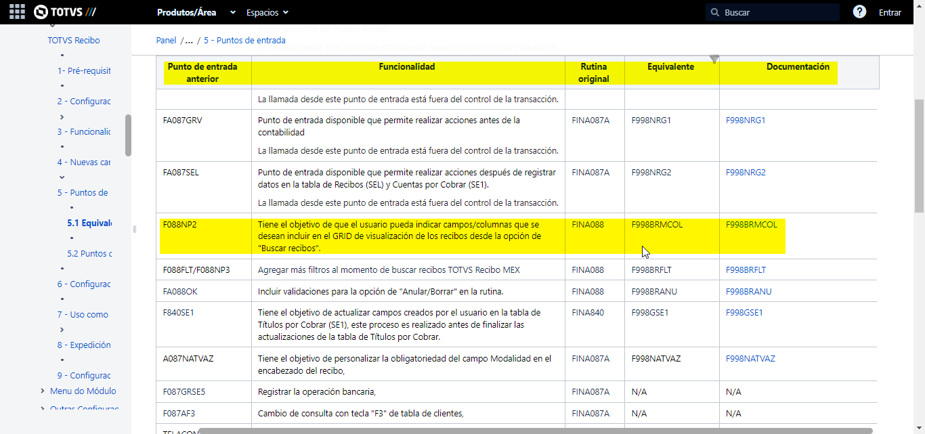This screenshot has width=925, height=434.
Task: Open F998NATVAZ documentation link
Action: click(x=750, y=359)
